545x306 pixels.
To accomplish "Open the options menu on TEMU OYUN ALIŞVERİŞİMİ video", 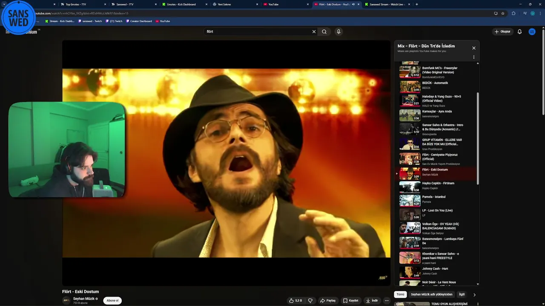I will (478, 304).
